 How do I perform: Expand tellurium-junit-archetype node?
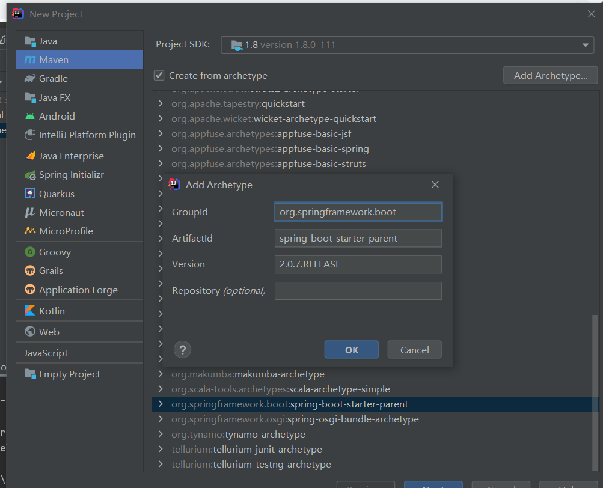pyautogui.click(x=161, y=449)
